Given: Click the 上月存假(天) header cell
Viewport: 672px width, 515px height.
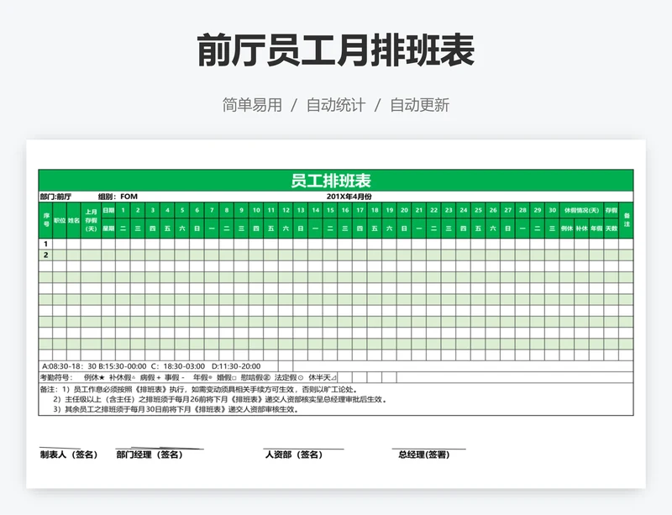Looking at the screenshot, I should click(x=91, y=219).
